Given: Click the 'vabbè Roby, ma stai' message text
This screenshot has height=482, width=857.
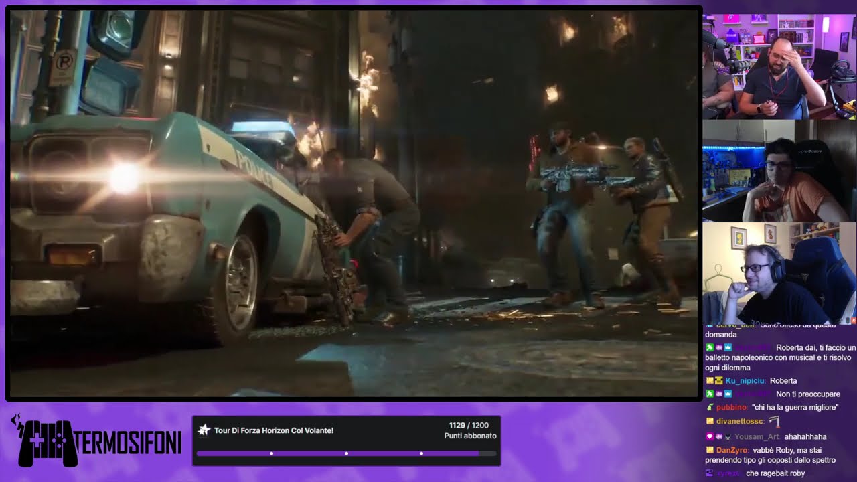Looking at the screenshot, I should pos(788,450).
